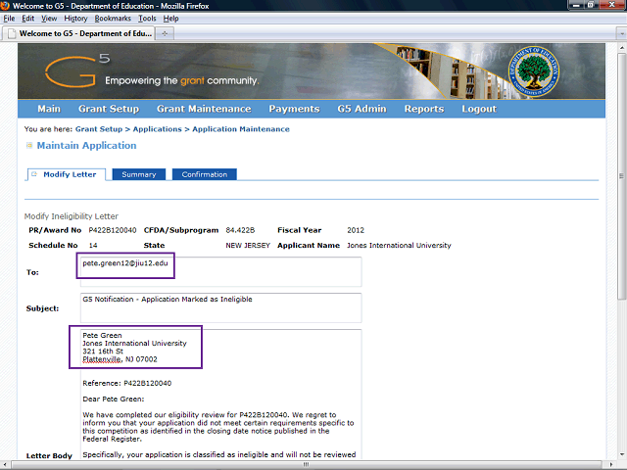Click the vertical scrollbar thumb
Image resolution: width=627 pixels, height=470 pixels.
click(621, 176)
